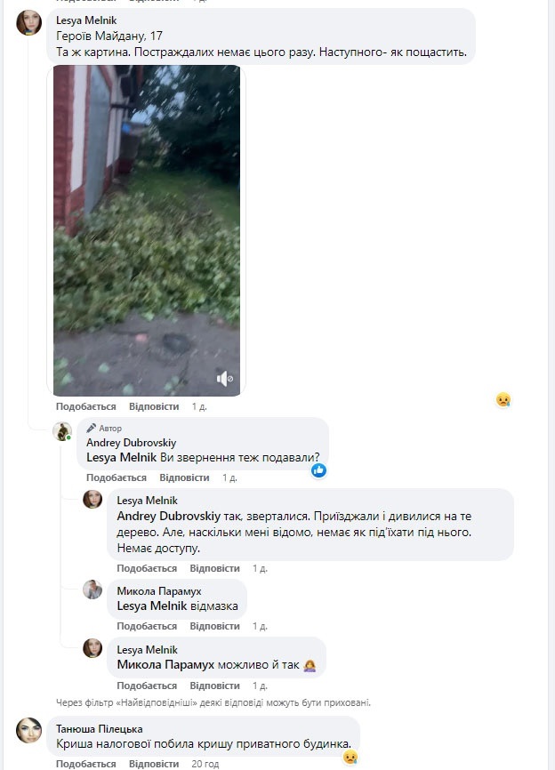Click Andrey Dubrovskiy's profile picture
The height and width of the screenshot is (770, 555).
(62, 431)
